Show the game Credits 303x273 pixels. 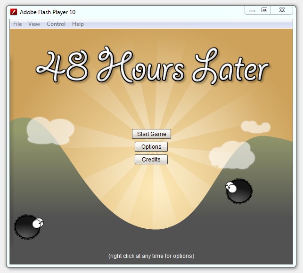(151, 160)
